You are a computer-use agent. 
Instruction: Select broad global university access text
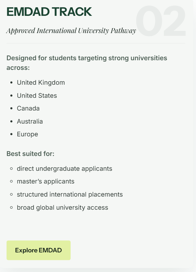pyautogui.click(x=62, y=208)
